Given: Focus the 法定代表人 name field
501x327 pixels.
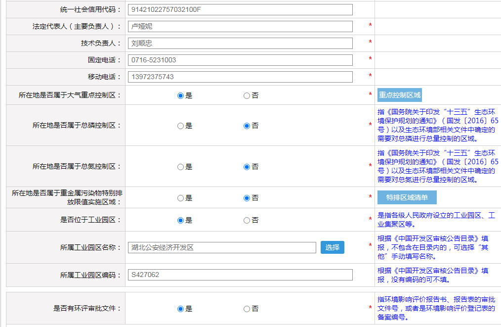Looking at the screenshot, I should click(x=240, y=27).
